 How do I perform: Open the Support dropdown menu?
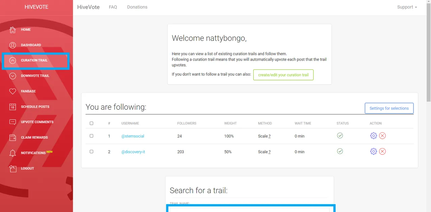(x=407, y=7)
